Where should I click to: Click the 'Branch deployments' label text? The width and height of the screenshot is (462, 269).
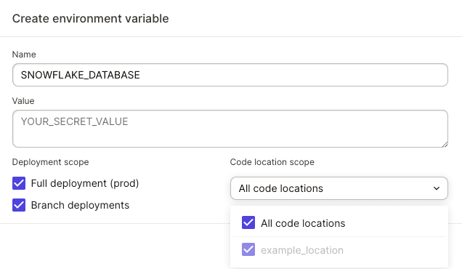tap(80, 205)
